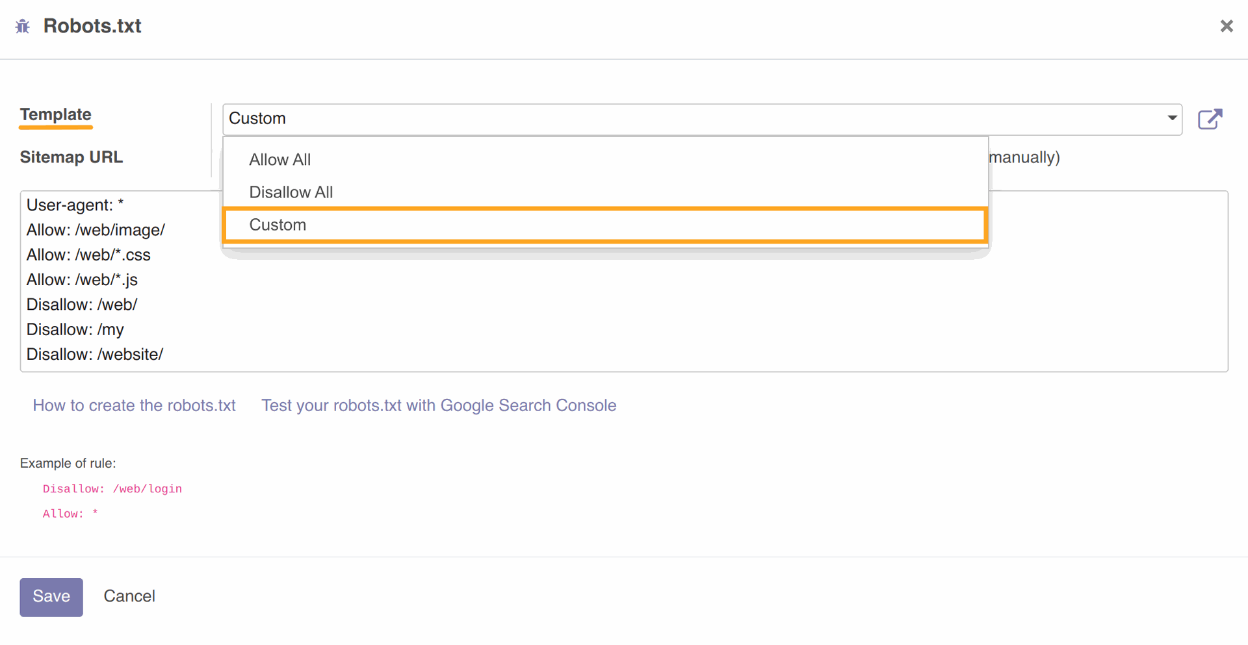Open Test your robots.txt with Google Search Console
Screen dimensions: 1248x645
pos(439,405)
